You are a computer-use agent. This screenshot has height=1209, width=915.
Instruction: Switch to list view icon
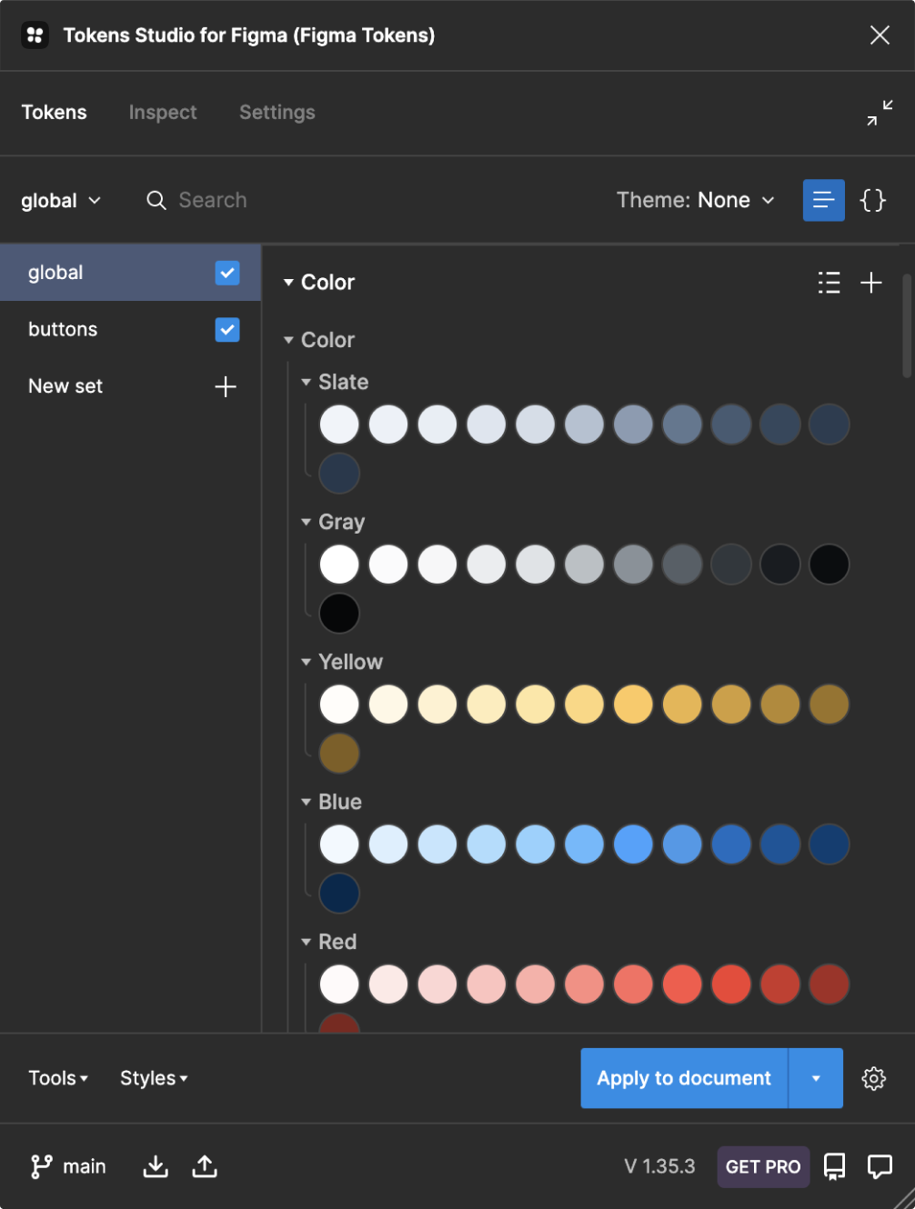[x=824, y=200]
